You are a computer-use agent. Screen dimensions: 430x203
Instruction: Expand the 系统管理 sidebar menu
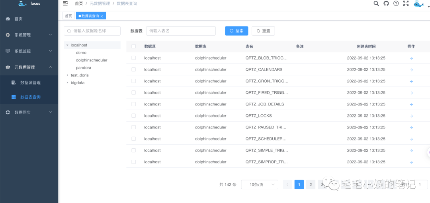[29, 35]
